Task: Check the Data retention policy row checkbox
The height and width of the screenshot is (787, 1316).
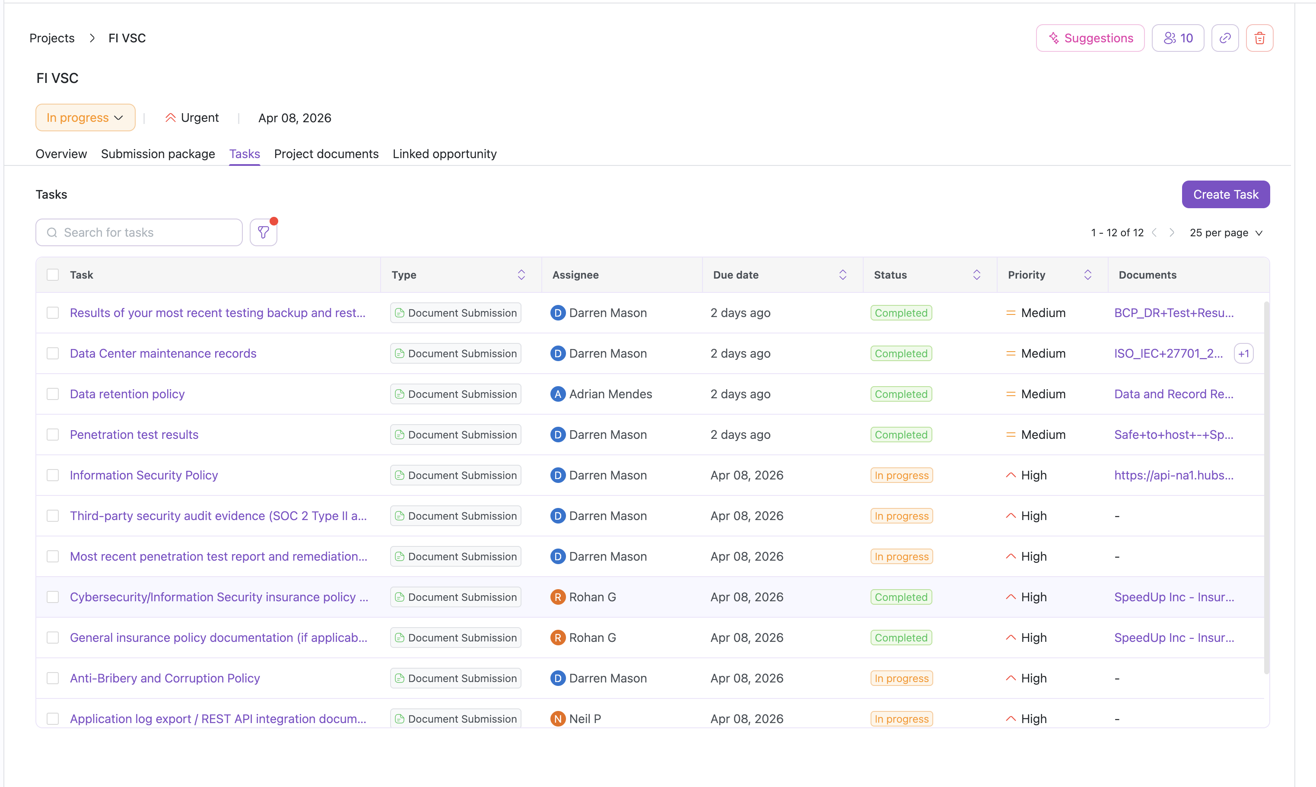Action: pyautogui.click(x=53, y=394)
